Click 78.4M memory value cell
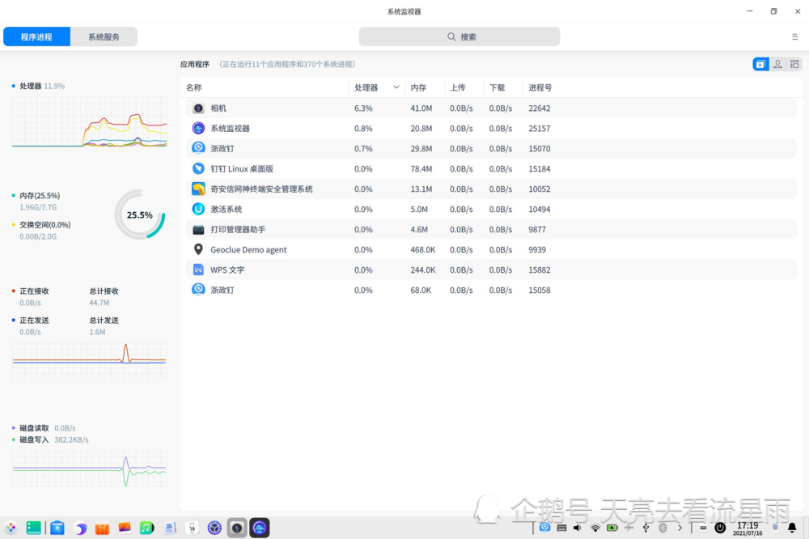Image resolution: width=809 pixels, height=539 pixels. click(421, 168)
